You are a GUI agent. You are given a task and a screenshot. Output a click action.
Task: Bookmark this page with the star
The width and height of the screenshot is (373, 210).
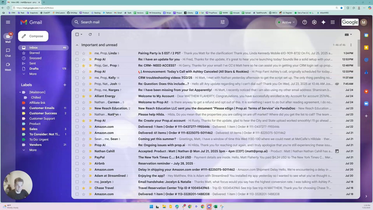point(342,8)
